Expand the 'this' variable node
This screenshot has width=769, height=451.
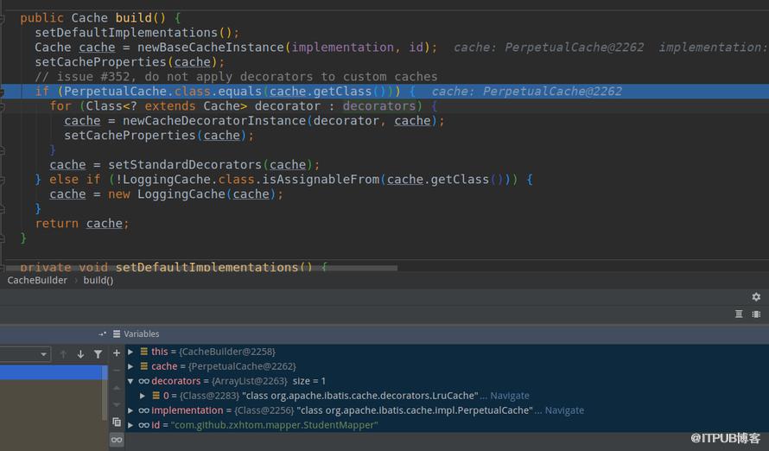coord(130,352)
